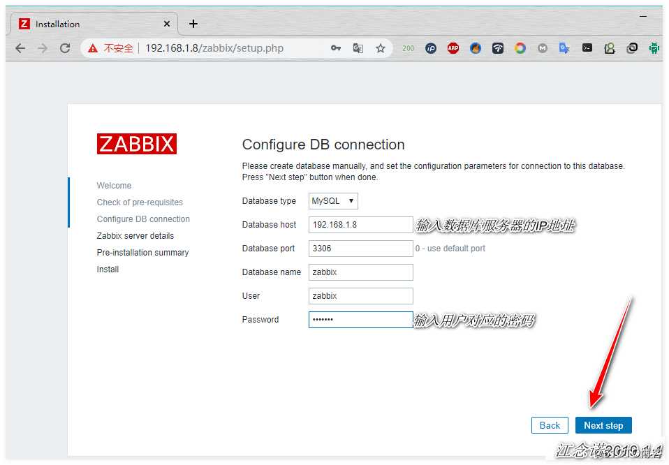Click the "0 - use default port" hint
This screenshot has height=465, width=669.
click(x=450, y=249)
